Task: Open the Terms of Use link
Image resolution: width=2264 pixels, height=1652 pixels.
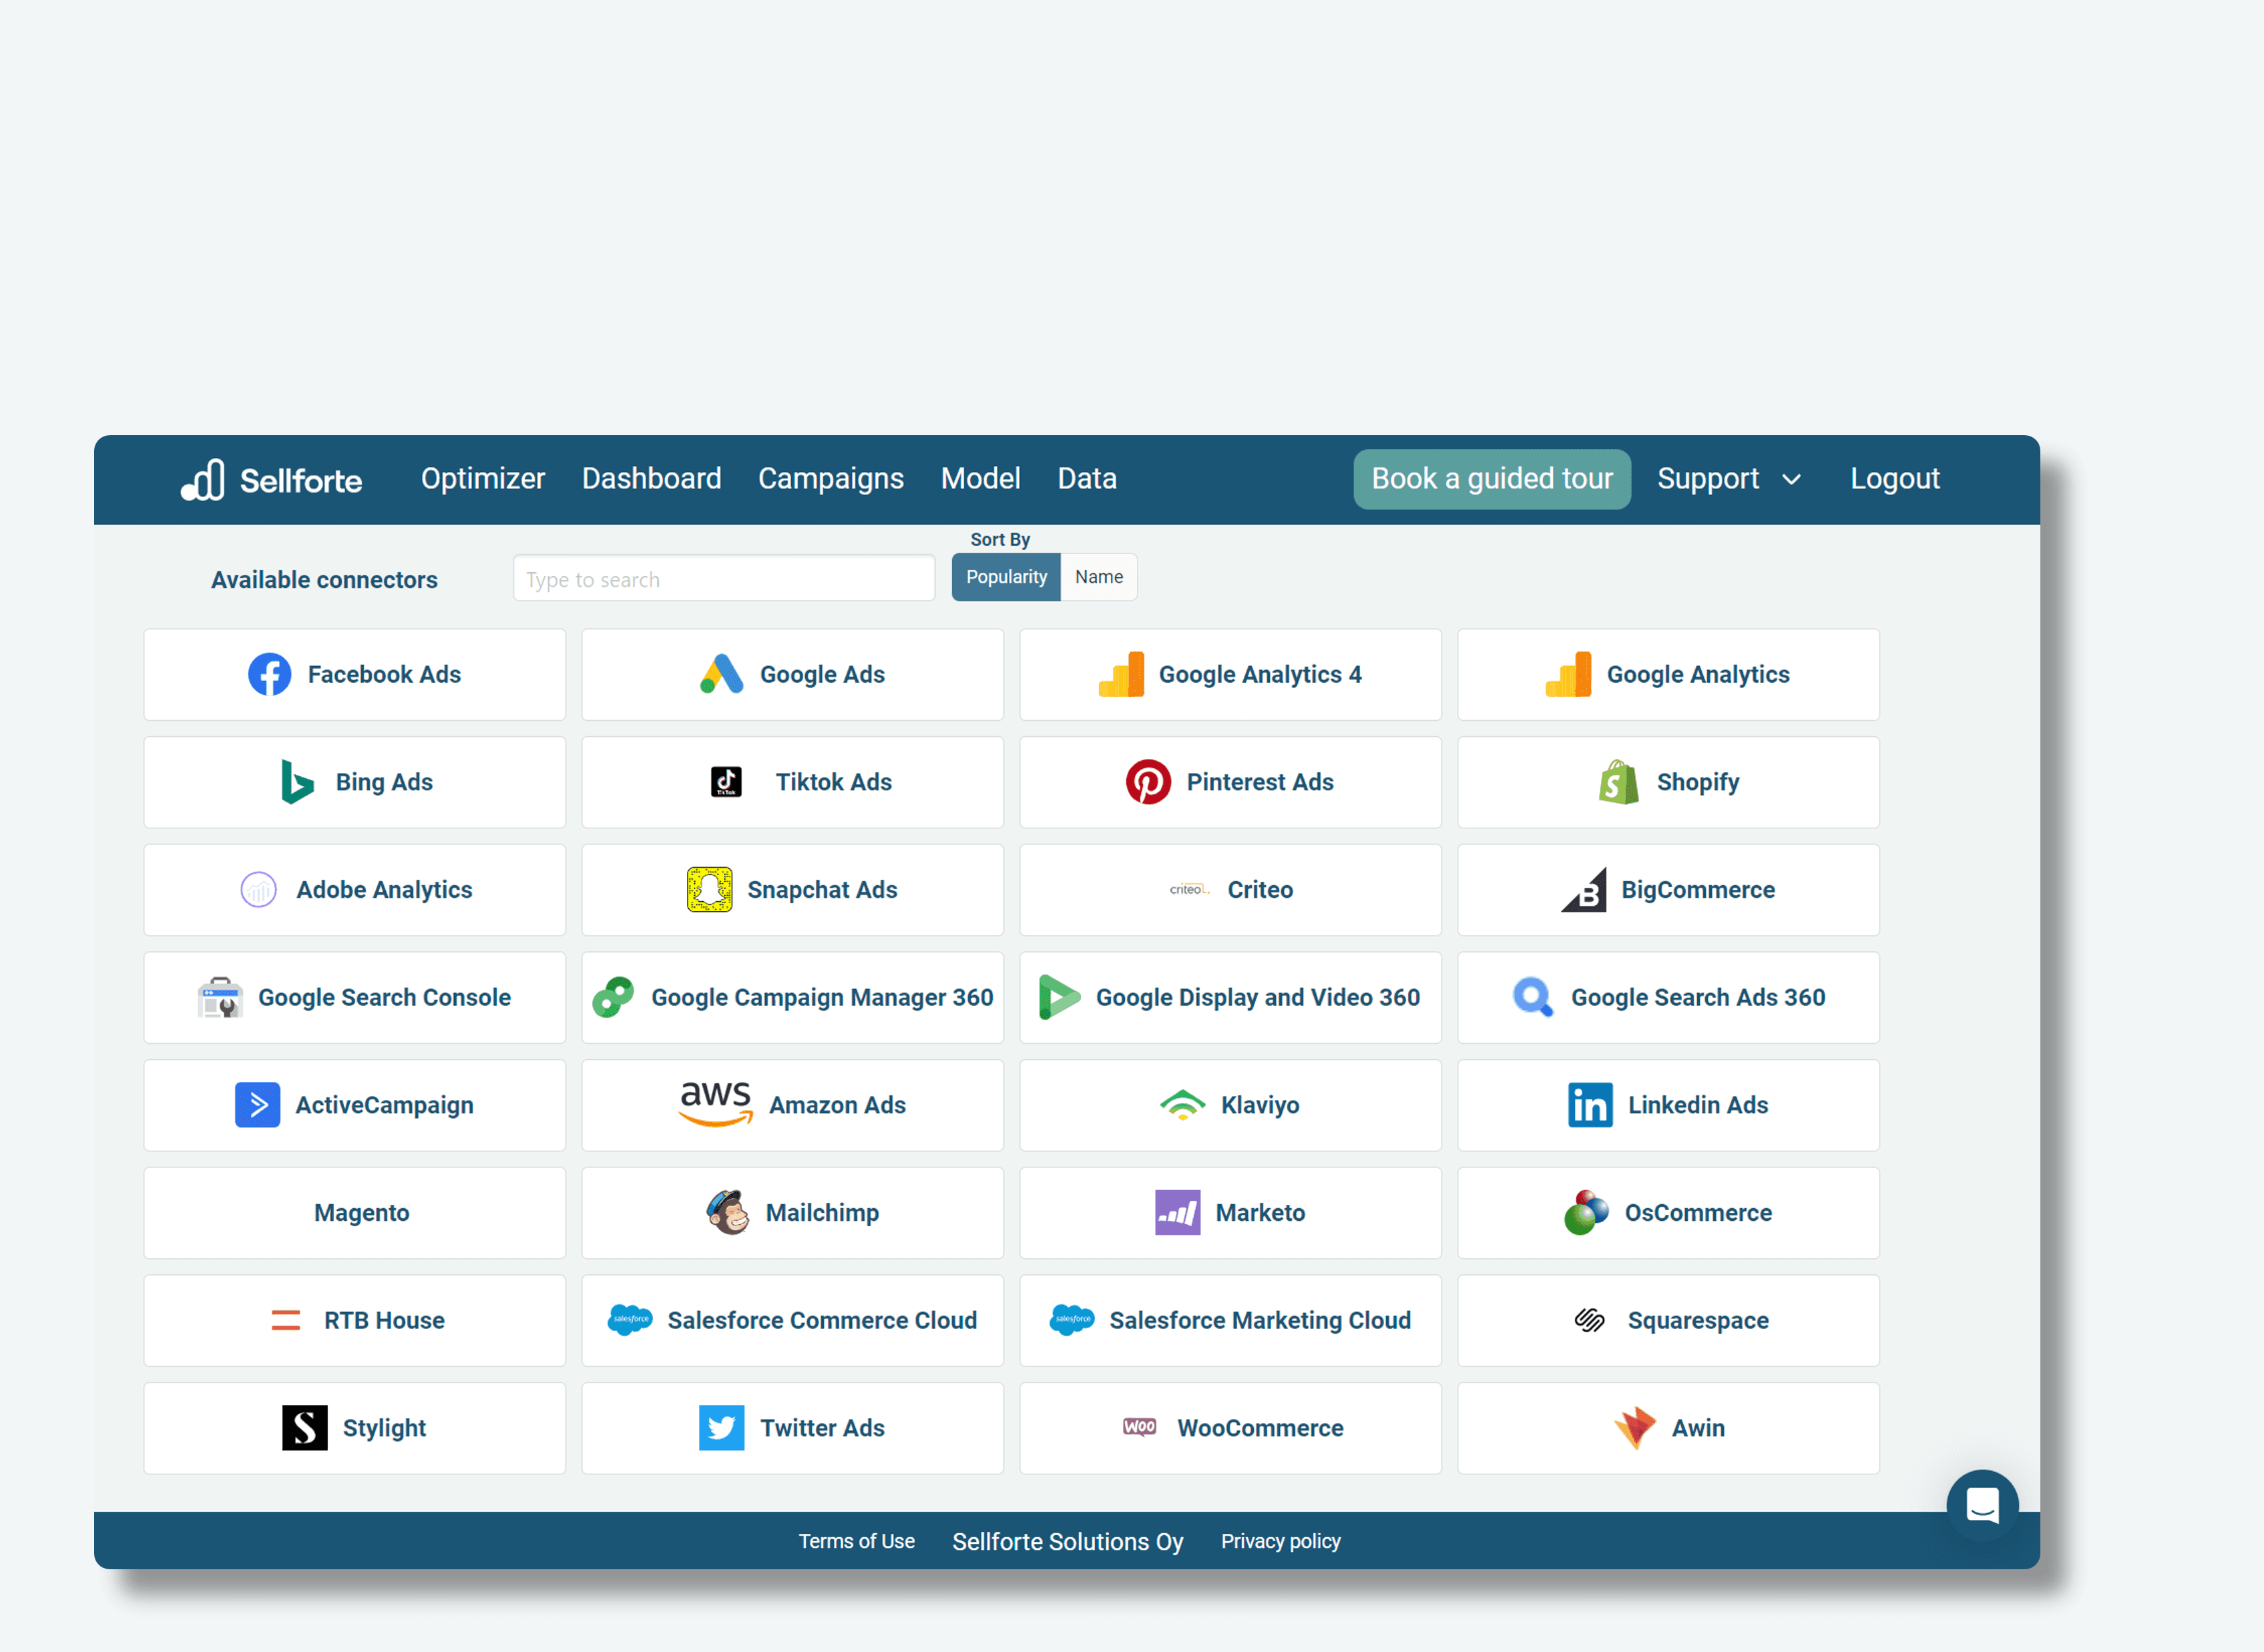Action: pos(856,1541)
